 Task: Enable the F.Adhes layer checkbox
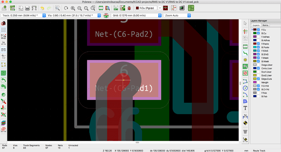point(259,37)
